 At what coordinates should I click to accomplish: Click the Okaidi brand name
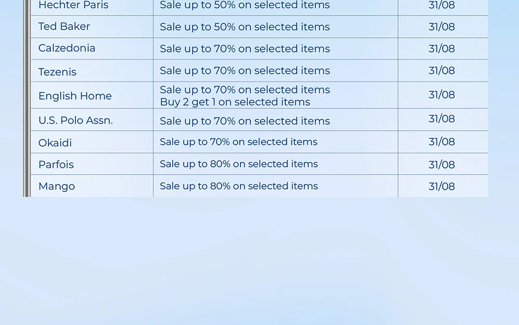click(55, 143)
